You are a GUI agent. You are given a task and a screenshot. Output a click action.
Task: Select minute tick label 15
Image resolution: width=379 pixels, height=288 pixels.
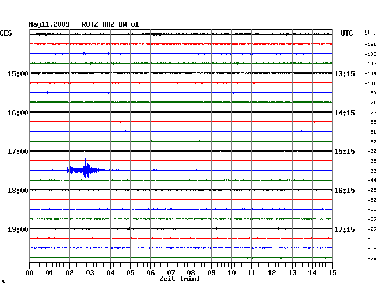click(332, 273)
